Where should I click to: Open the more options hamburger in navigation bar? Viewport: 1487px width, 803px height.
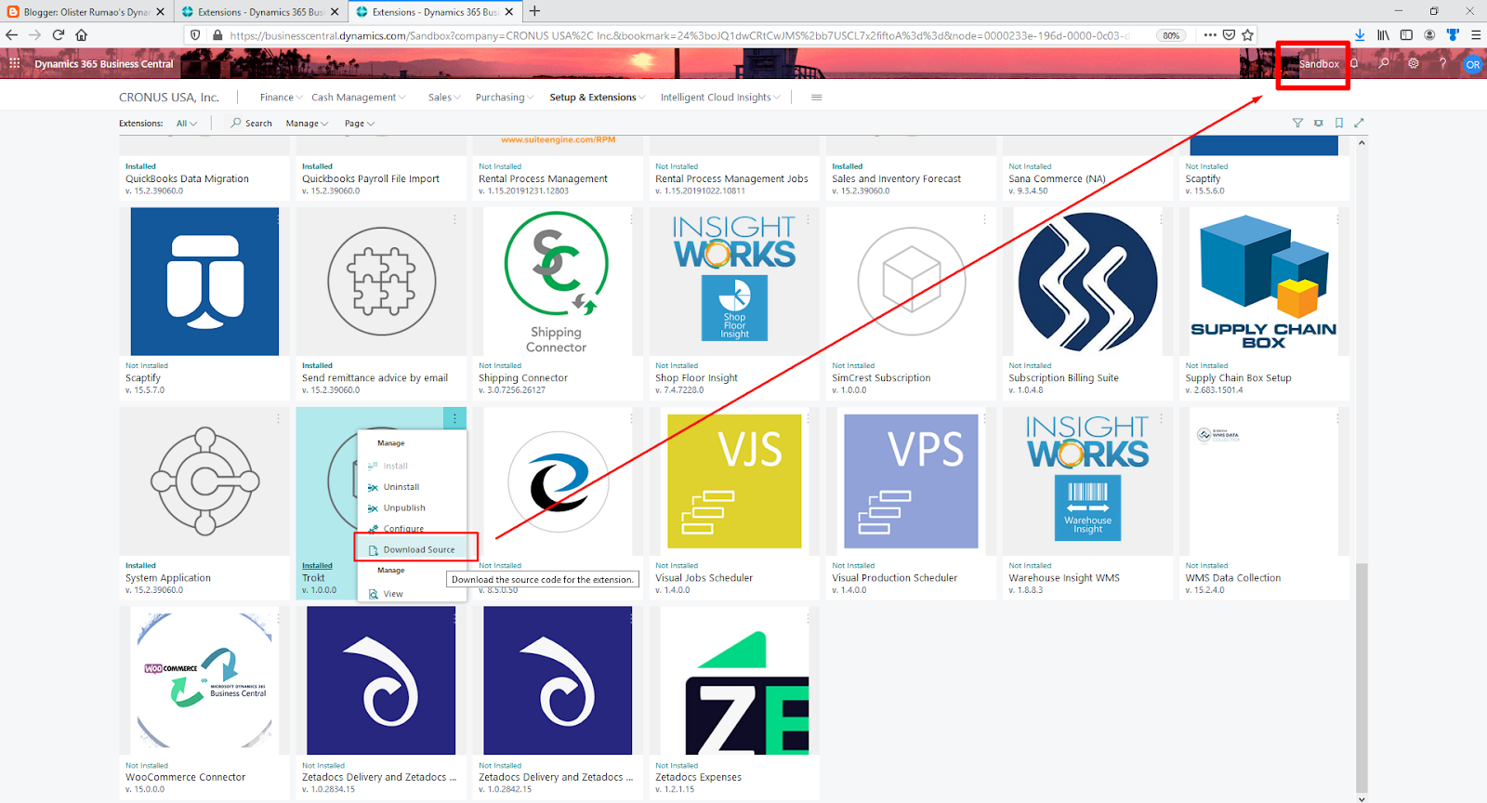coord(817,98)
